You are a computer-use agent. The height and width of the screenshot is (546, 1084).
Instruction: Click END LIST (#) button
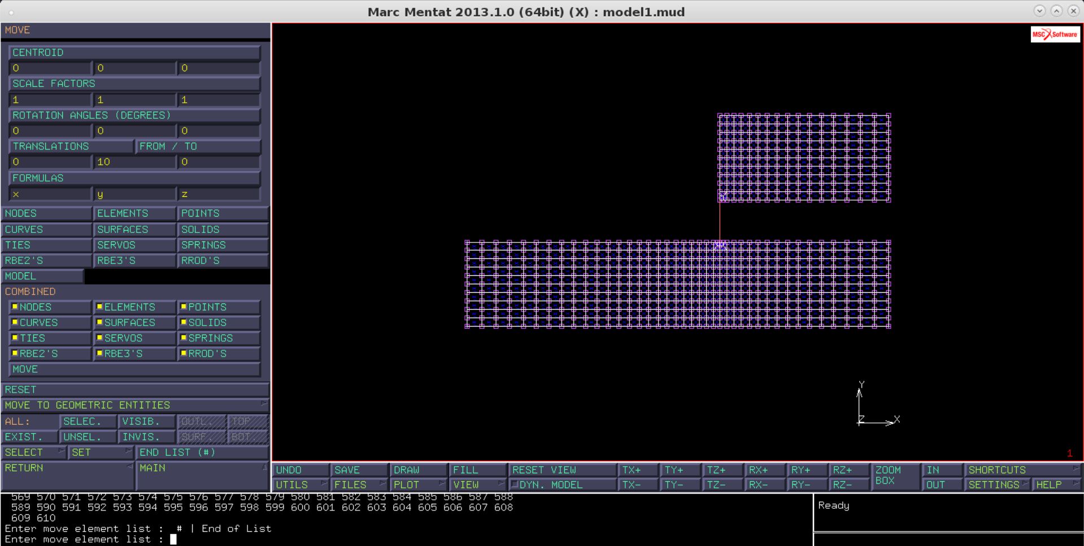click(x=202, y=452)
